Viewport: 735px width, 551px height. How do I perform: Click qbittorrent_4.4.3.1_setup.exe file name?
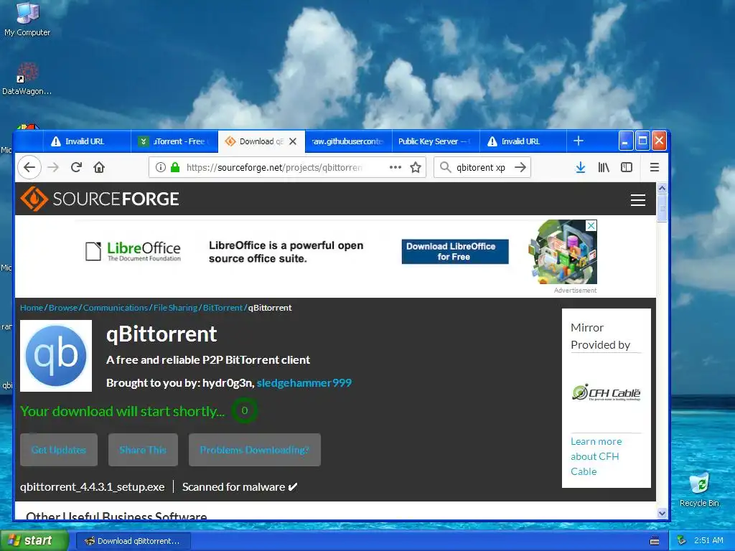pyautogui.click(x=93, y=487)
